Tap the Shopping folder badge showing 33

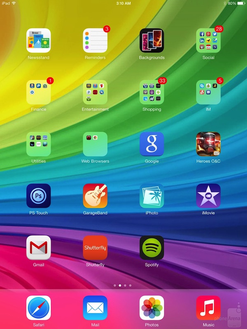click(x=162, y=81)
